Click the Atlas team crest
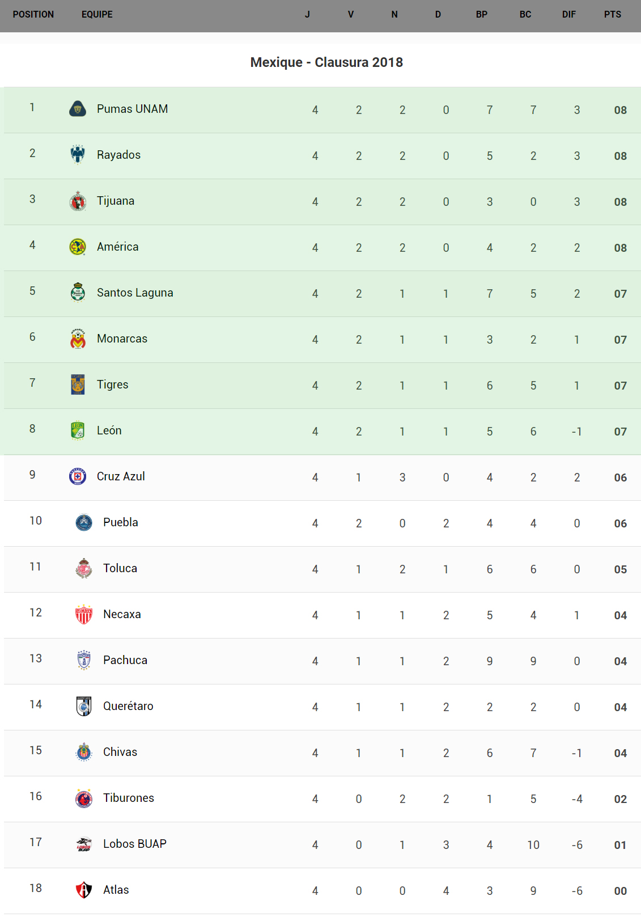 click(x=84, y=890)
